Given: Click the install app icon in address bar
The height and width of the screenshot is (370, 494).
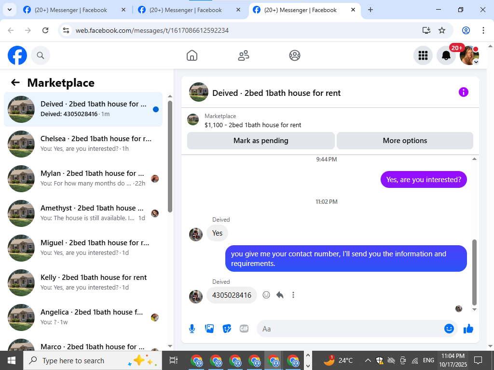Looking at the screenshot, I should click(x=426, y=30).
